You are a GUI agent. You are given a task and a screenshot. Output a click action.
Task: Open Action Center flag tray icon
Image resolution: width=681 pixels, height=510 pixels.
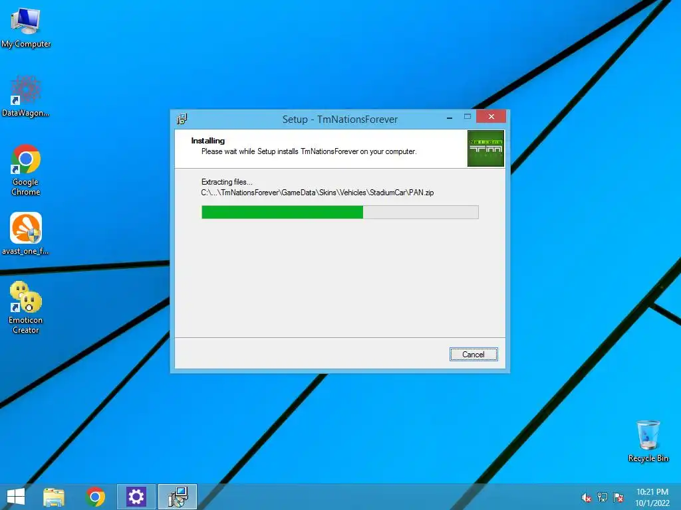pos(618,497)
